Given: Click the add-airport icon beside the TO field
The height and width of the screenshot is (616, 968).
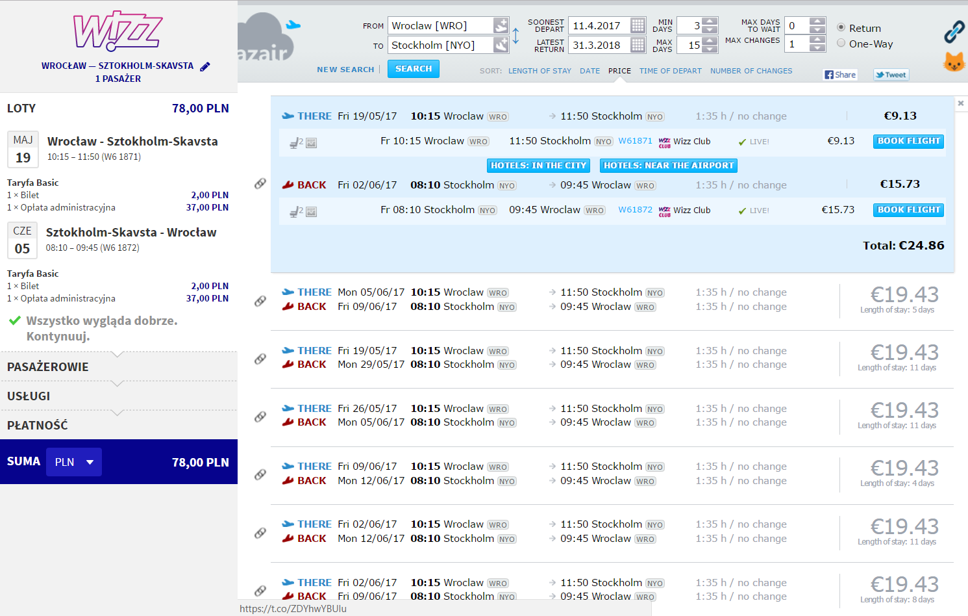Looking at the screenshot, I should click(x=501, y=45).
